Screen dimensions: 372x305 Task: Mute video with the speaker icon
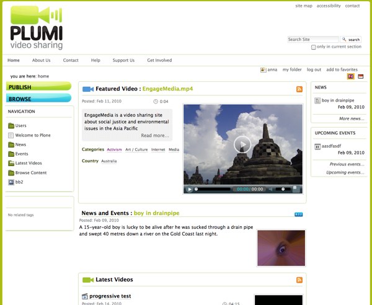point(270,189)
